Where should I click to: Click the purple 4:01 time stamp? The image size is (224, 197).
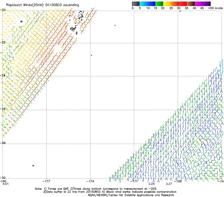(x=5, y=184)
